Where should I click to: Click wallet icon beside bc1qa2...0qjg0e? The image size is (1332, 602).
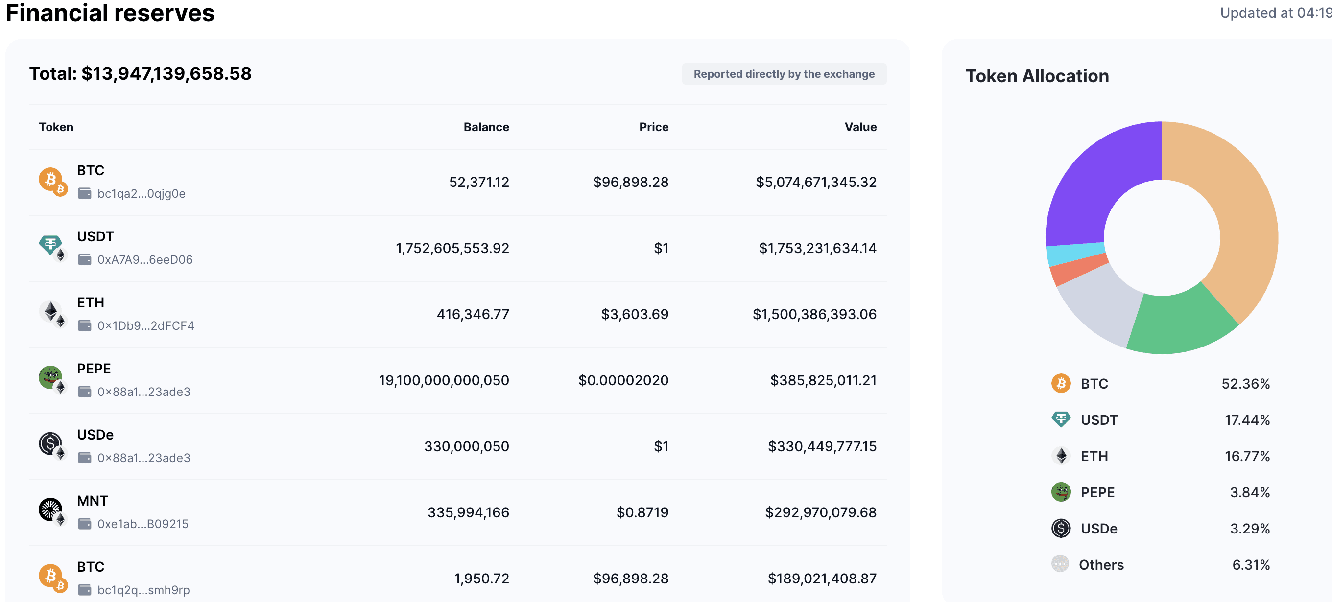pos(84,194)
